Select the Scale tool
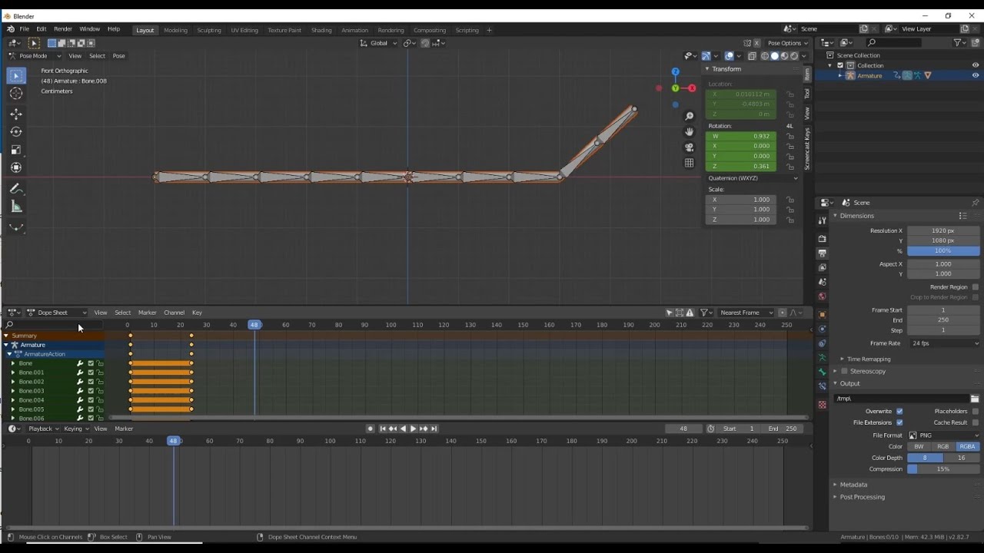This screenshot has width=984, height=553. 16,150
